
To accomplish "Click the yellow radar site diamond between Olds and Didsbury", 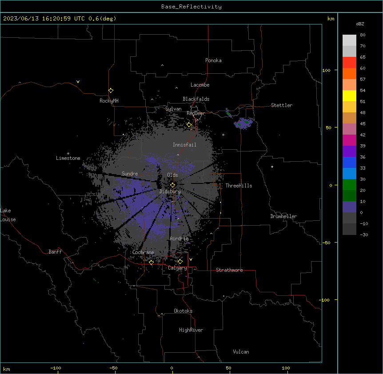I will click(x=173, y=185).
